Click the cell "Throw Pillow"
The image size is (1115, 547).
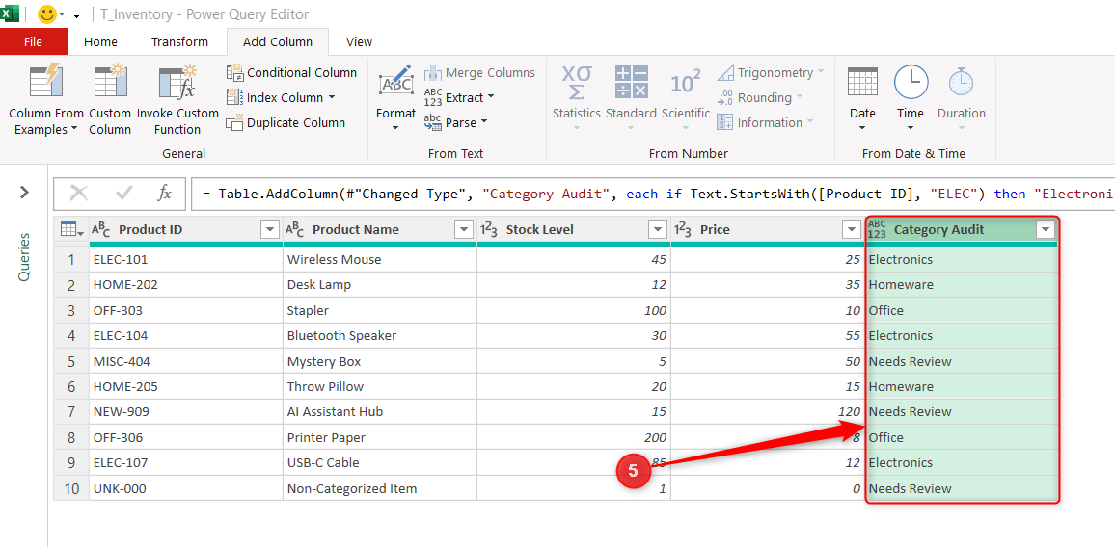(380, 386)
